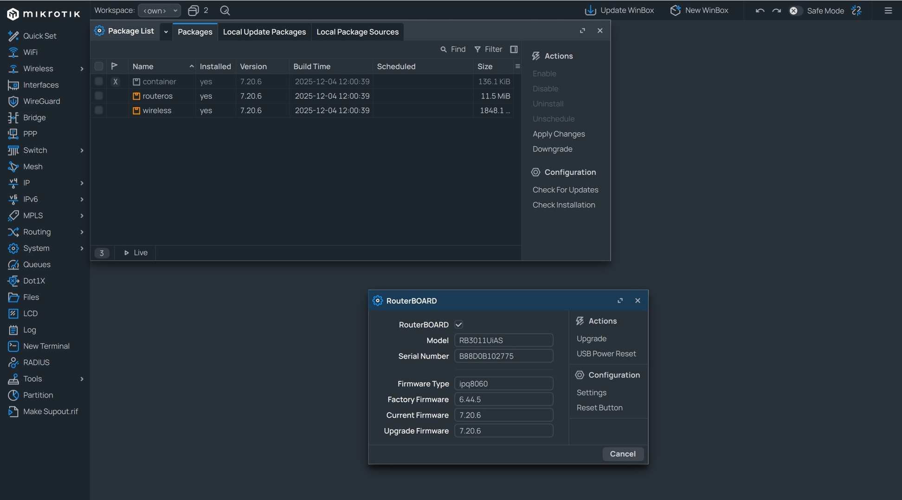
Task: Open Bridge using its sidebar icon
Action: (x=13, y=117)
